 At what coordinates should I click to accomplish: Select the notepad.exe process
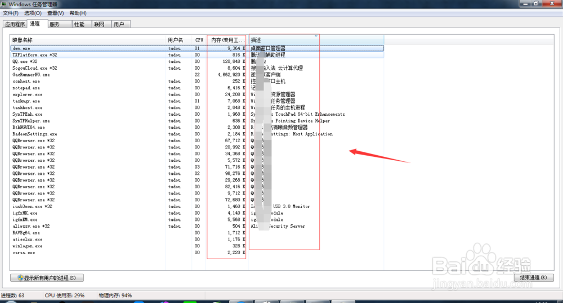197,88
